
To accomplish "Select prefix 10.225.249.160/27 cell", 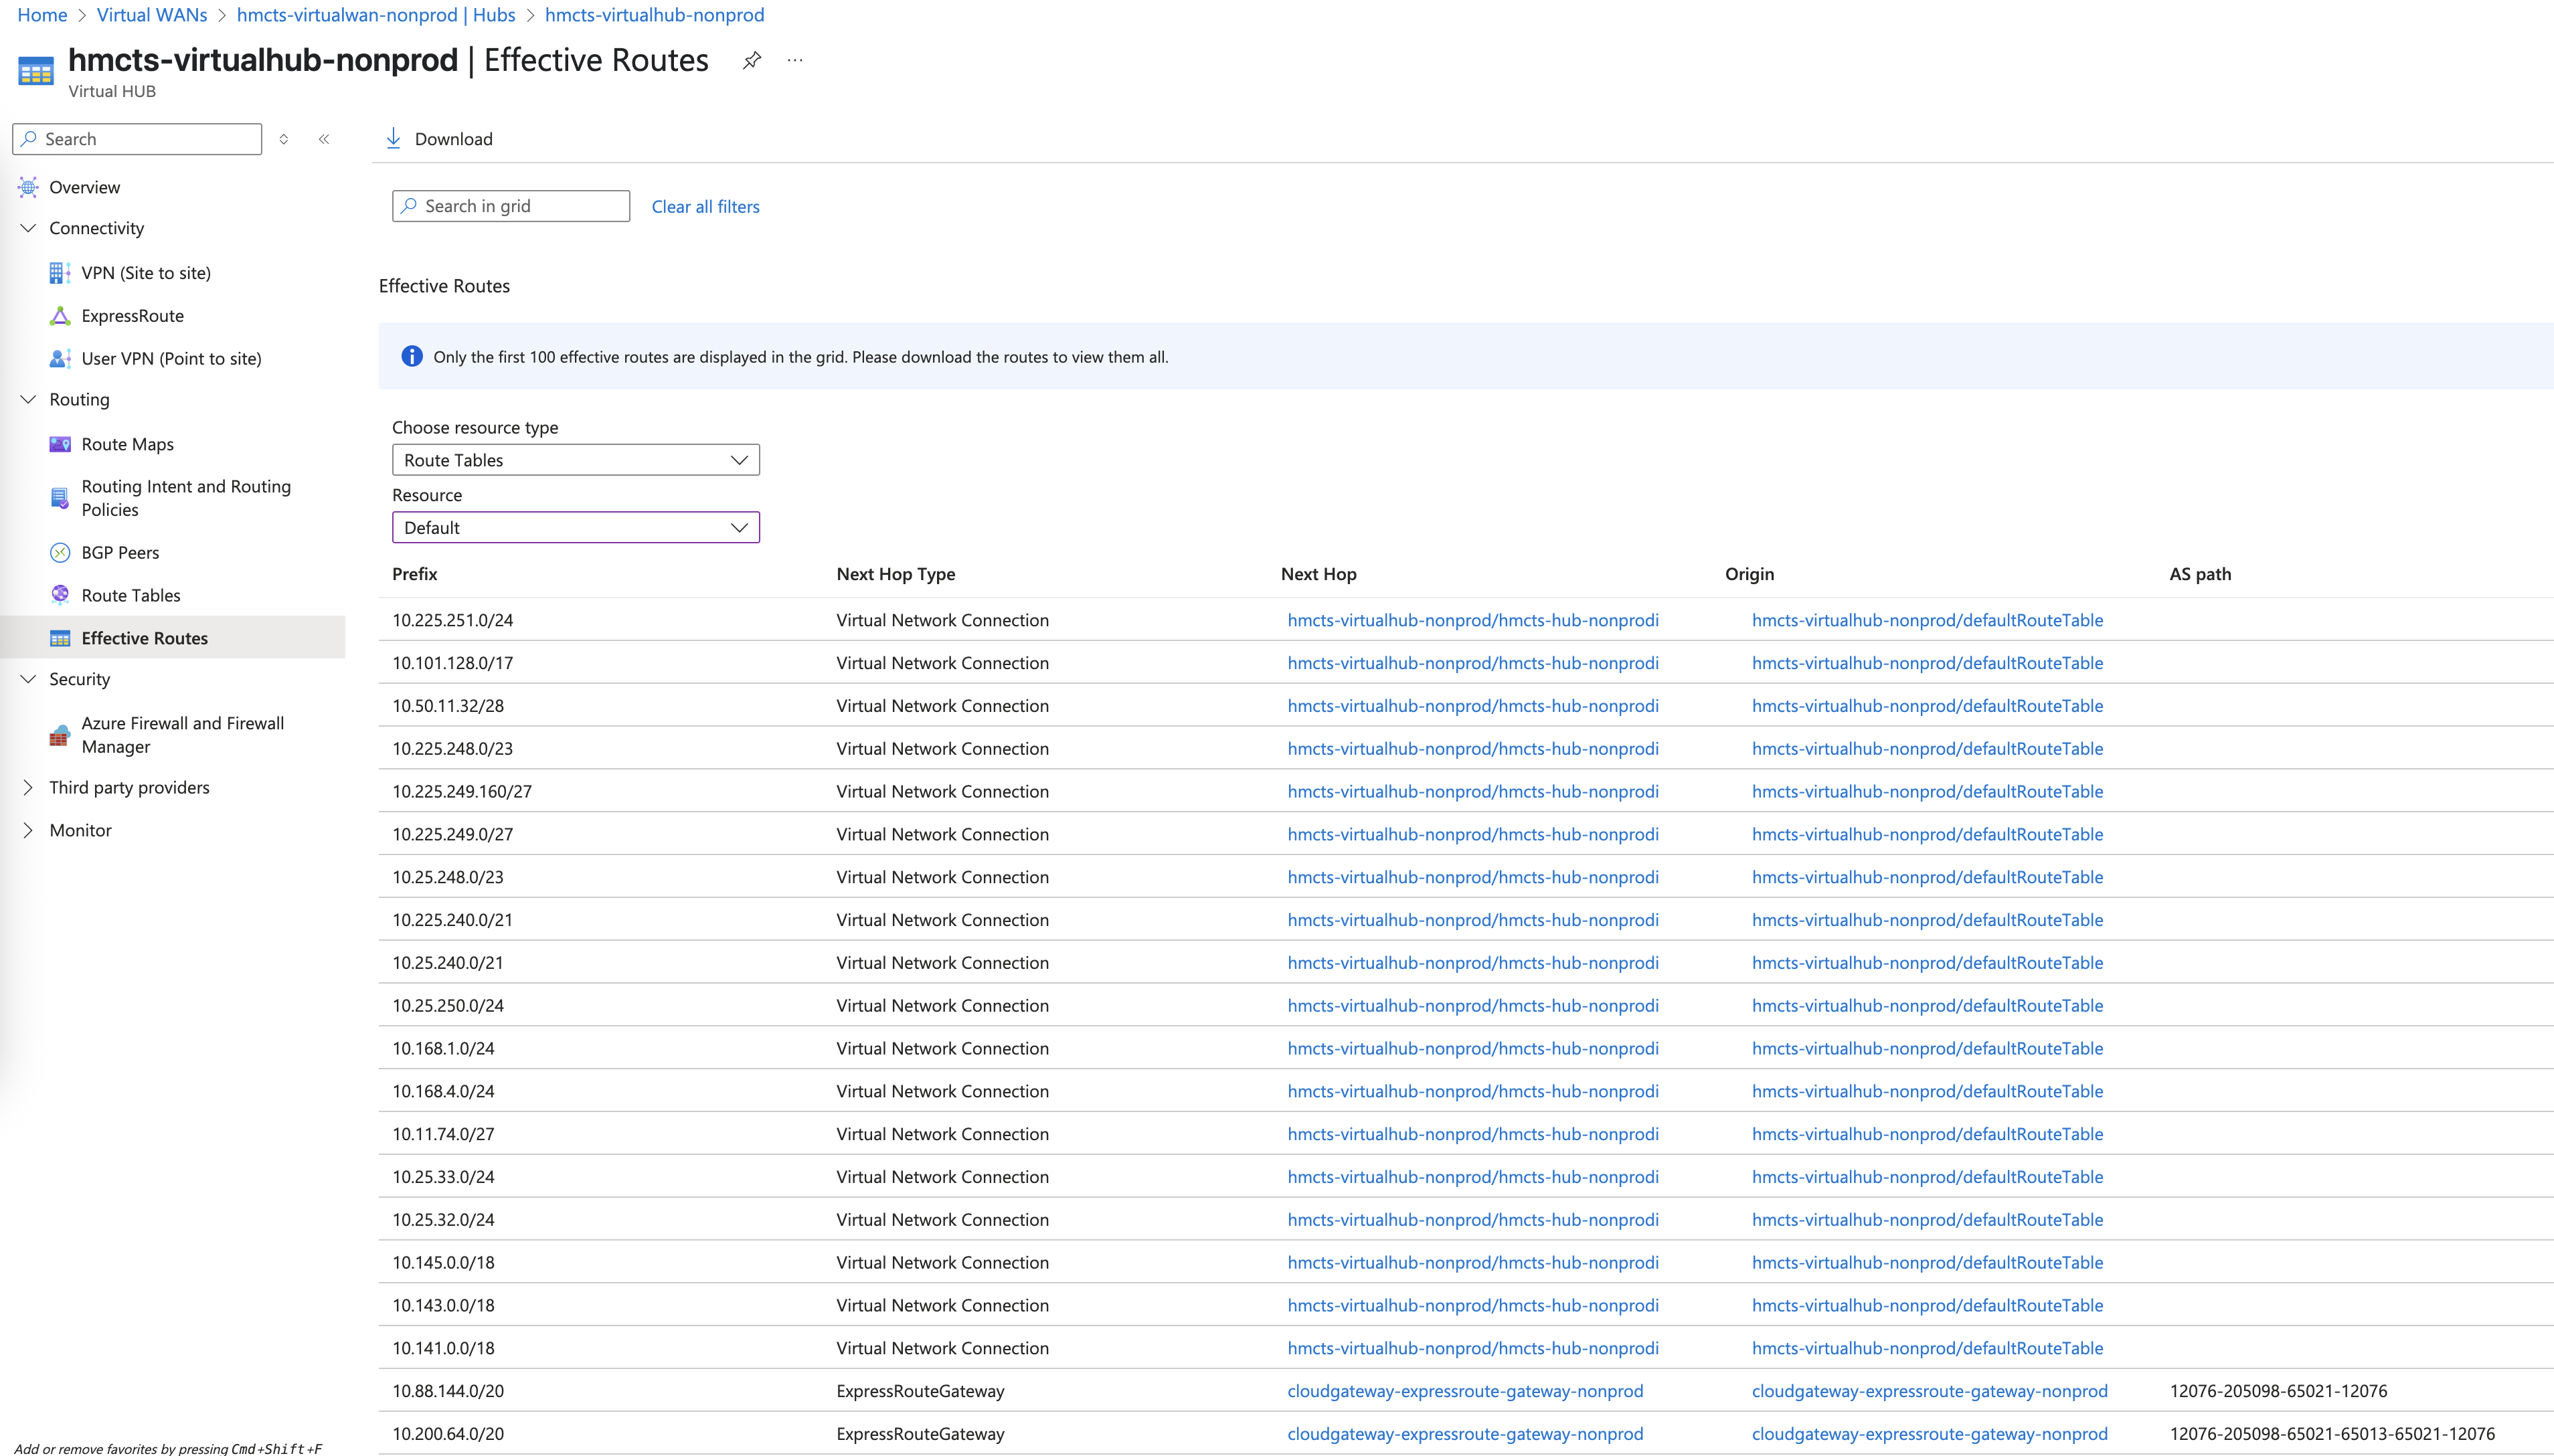I will (x=462, y=791).
